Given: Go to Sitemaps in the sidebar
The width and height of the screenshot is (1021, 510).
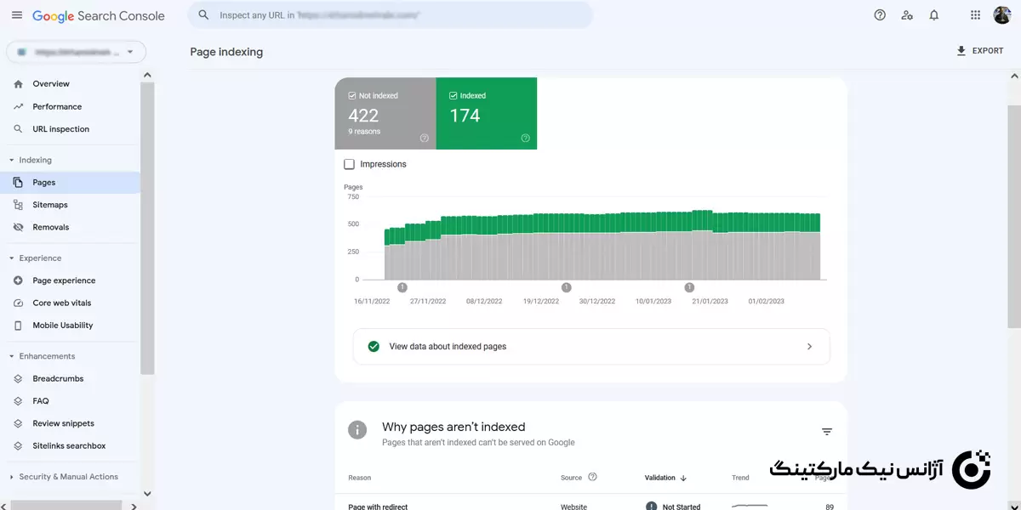Looking at the screenshot, I should (50, 205).
